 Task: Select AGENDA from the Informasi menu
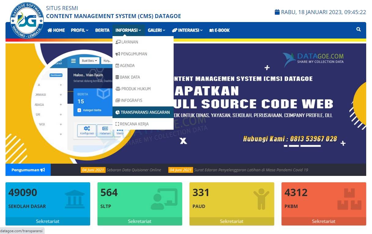coord(143,65)
